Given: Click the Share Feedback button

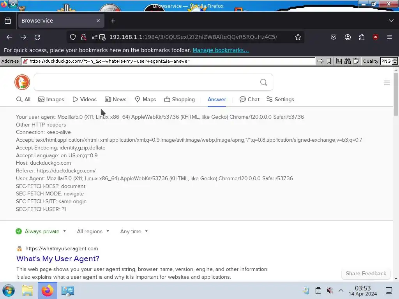Looking at the screenshot, I should [366, 274].
